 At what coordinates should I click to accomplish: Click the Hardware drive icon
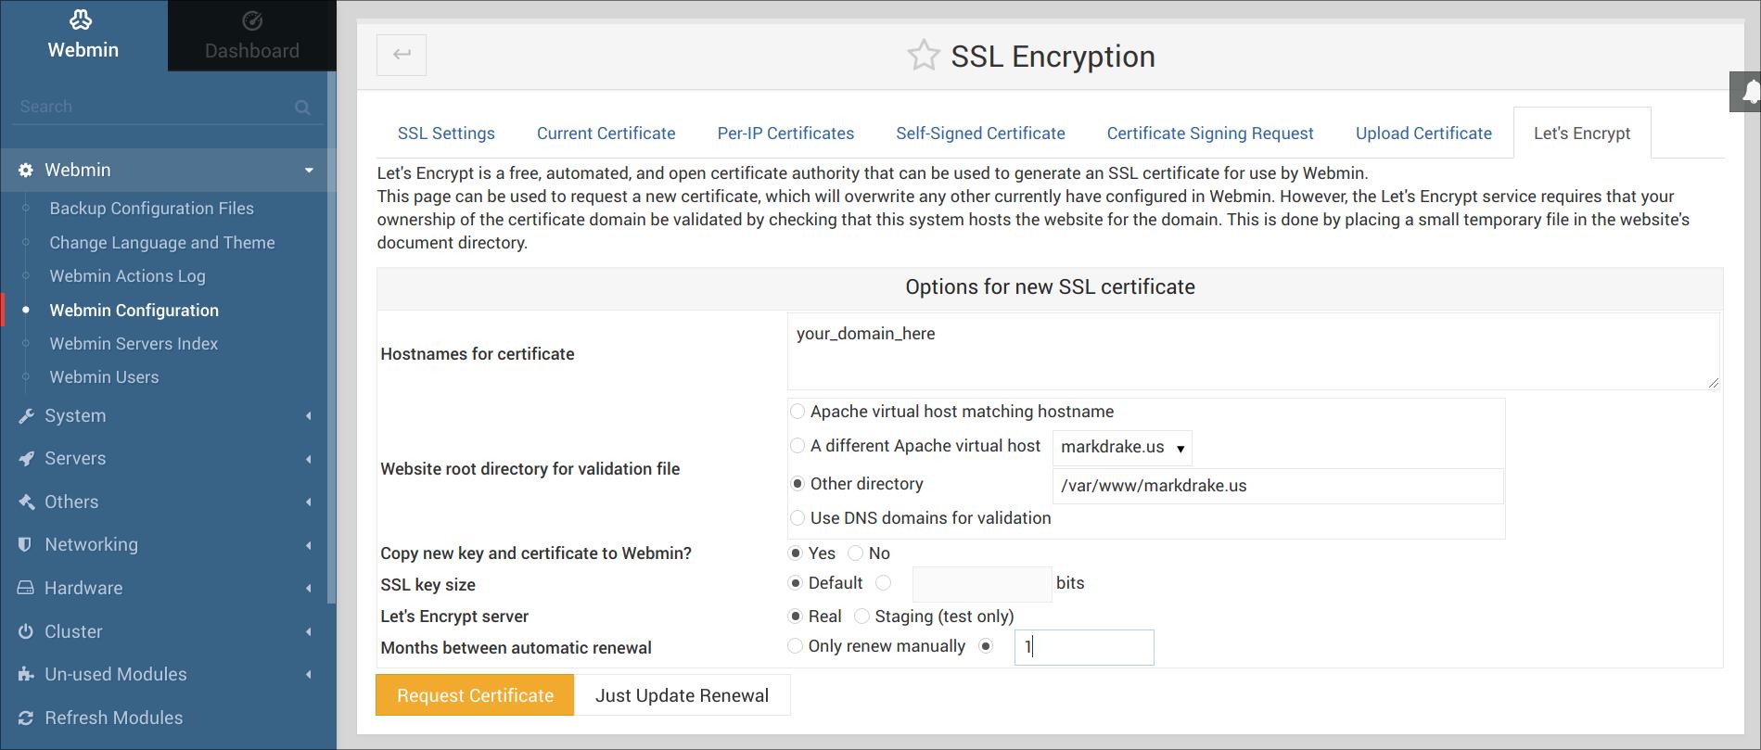click(26, 588)
